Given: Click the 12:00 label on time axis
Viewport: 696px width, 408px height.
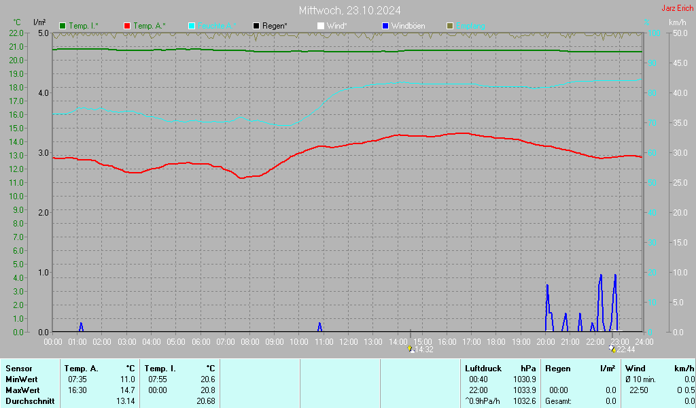Looking at the screenshot, I should (349, 341).
